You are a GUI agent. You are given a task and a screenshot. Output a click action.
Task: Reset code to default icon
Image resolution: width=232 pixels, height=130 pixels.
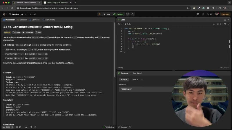tap(225, 24)
